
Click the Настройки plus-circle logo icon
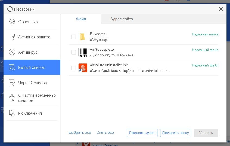(x=10, y=9)
